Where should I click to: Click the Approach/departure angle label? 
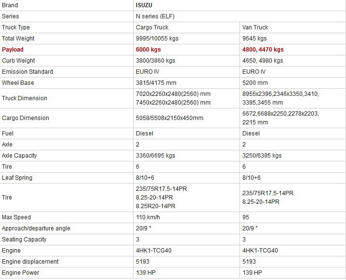click(36, 228)
